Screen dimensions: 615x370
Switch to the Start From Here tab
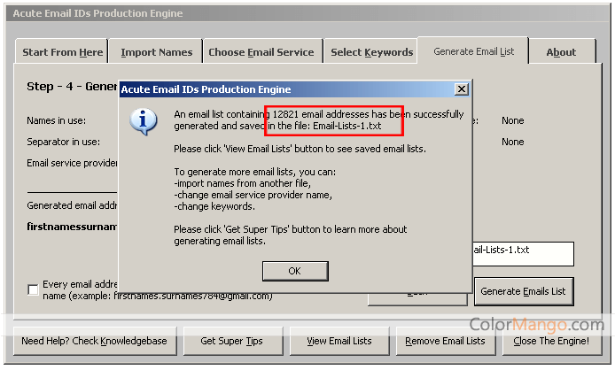pos(62,52)
